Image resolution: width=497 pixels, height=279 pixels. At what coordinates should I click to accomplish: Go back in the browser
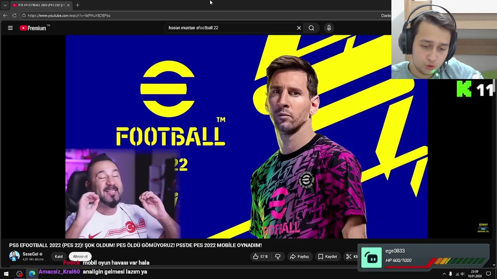(5, 15)
